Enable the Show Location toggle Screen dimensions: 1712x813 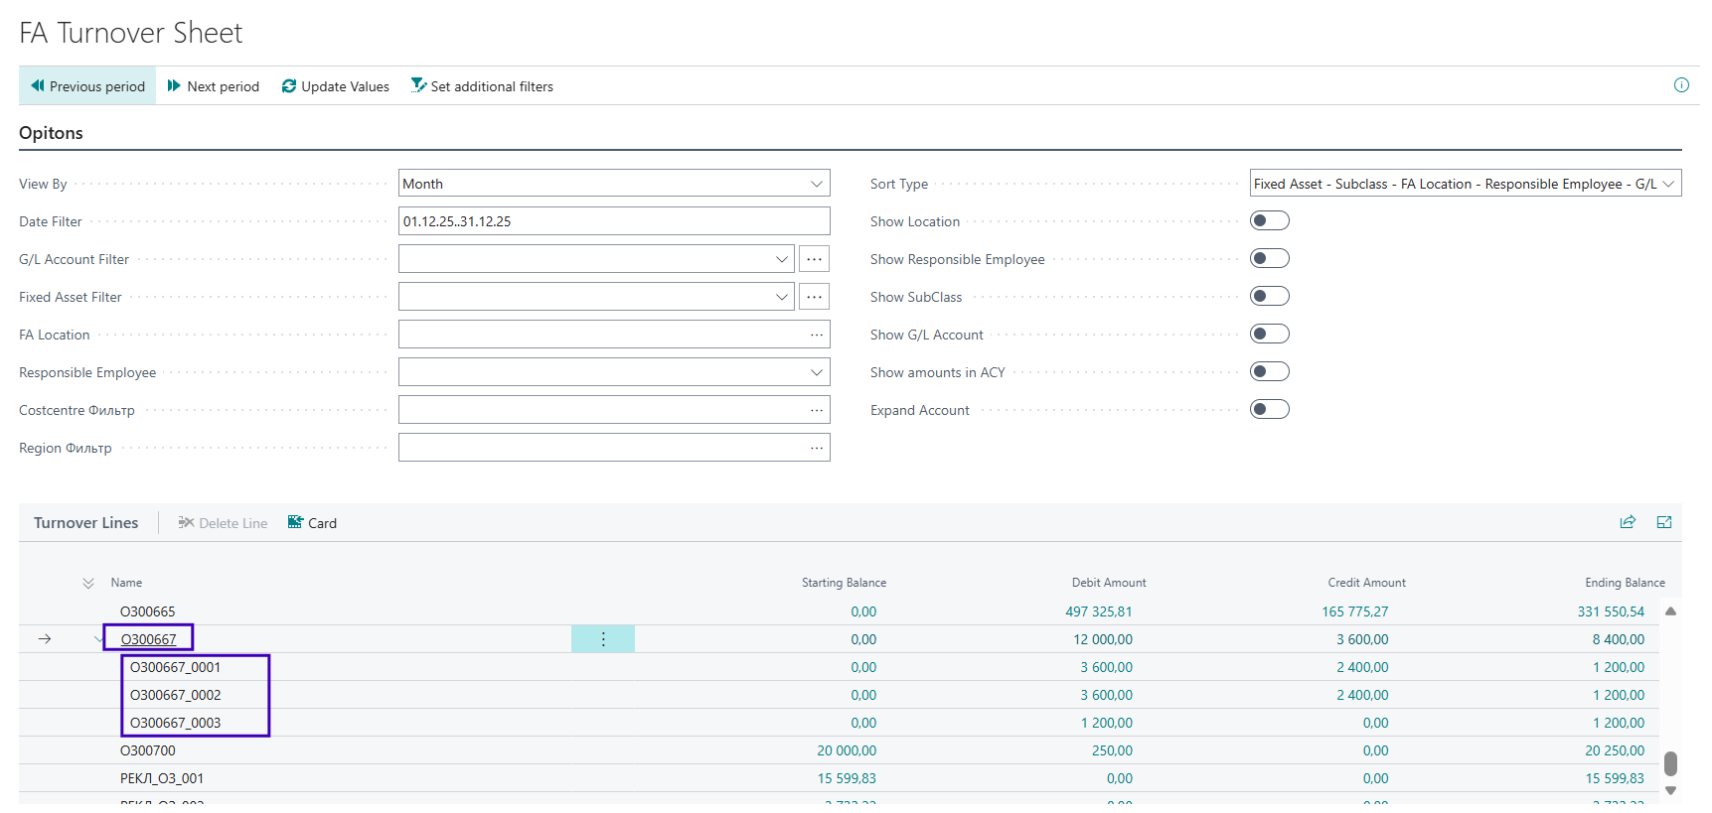point(1269,221)
